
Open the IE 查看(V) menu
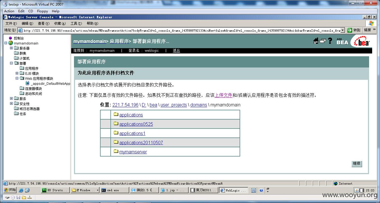click(x=44, y=24)
